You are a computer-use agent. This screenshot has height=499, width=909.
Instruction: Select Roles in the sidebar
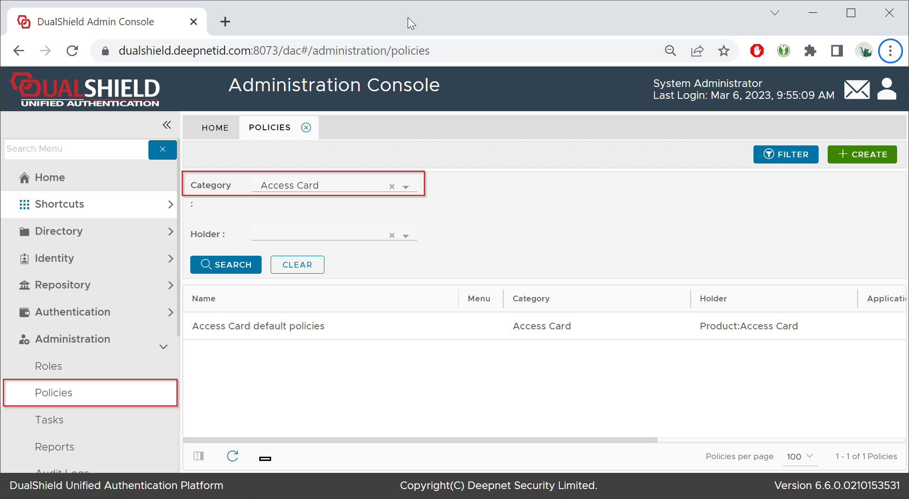click(x=49, y=366)
